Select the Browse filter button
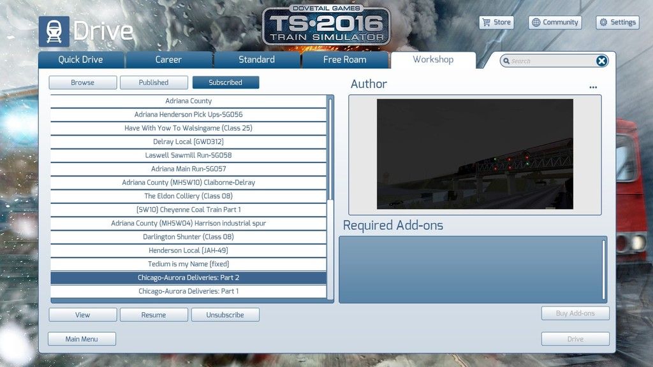This screenshot has height=367, width=653. click(83, 83)
